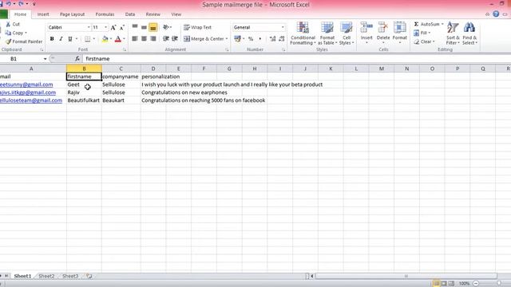Switch to Sheet2 worksheet tab
Screen dimensions: 511x287
pos(46,277)
